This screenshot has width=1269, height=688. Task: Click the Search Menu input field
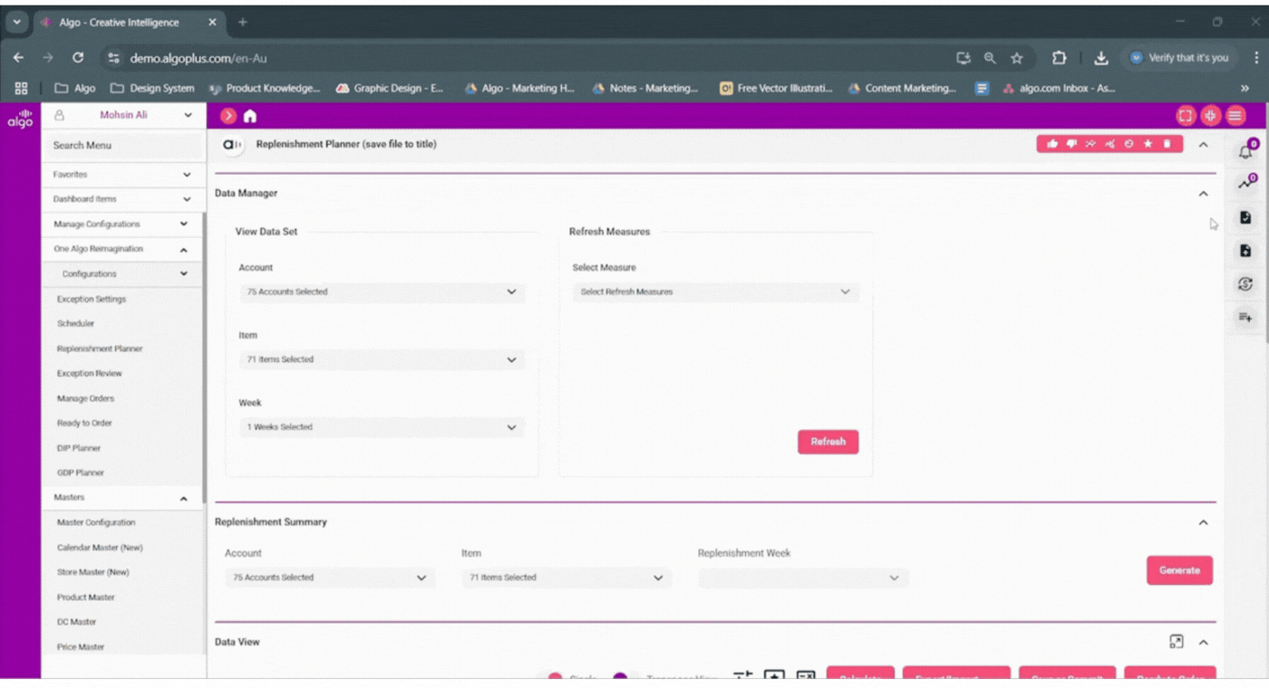(x=122, y=145)
